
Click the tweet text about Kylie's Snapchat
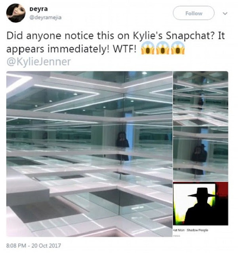[x=116, y=42]
